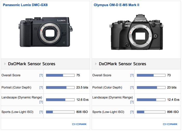Click the Panasonic Landscape Dynamic Range label
182x131 pixels.
(x=22, y=97)
